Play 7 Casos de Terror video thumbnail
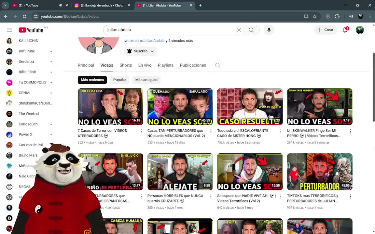 click(110, 107)
